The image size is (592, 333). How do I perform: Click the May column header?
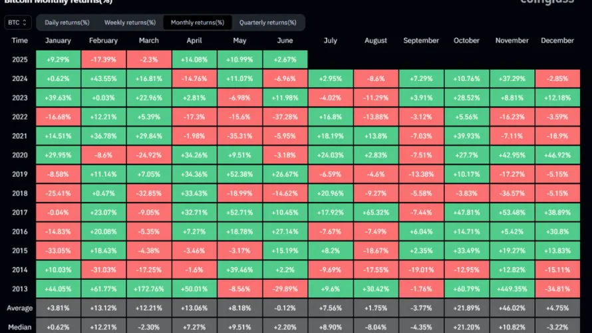239,41
